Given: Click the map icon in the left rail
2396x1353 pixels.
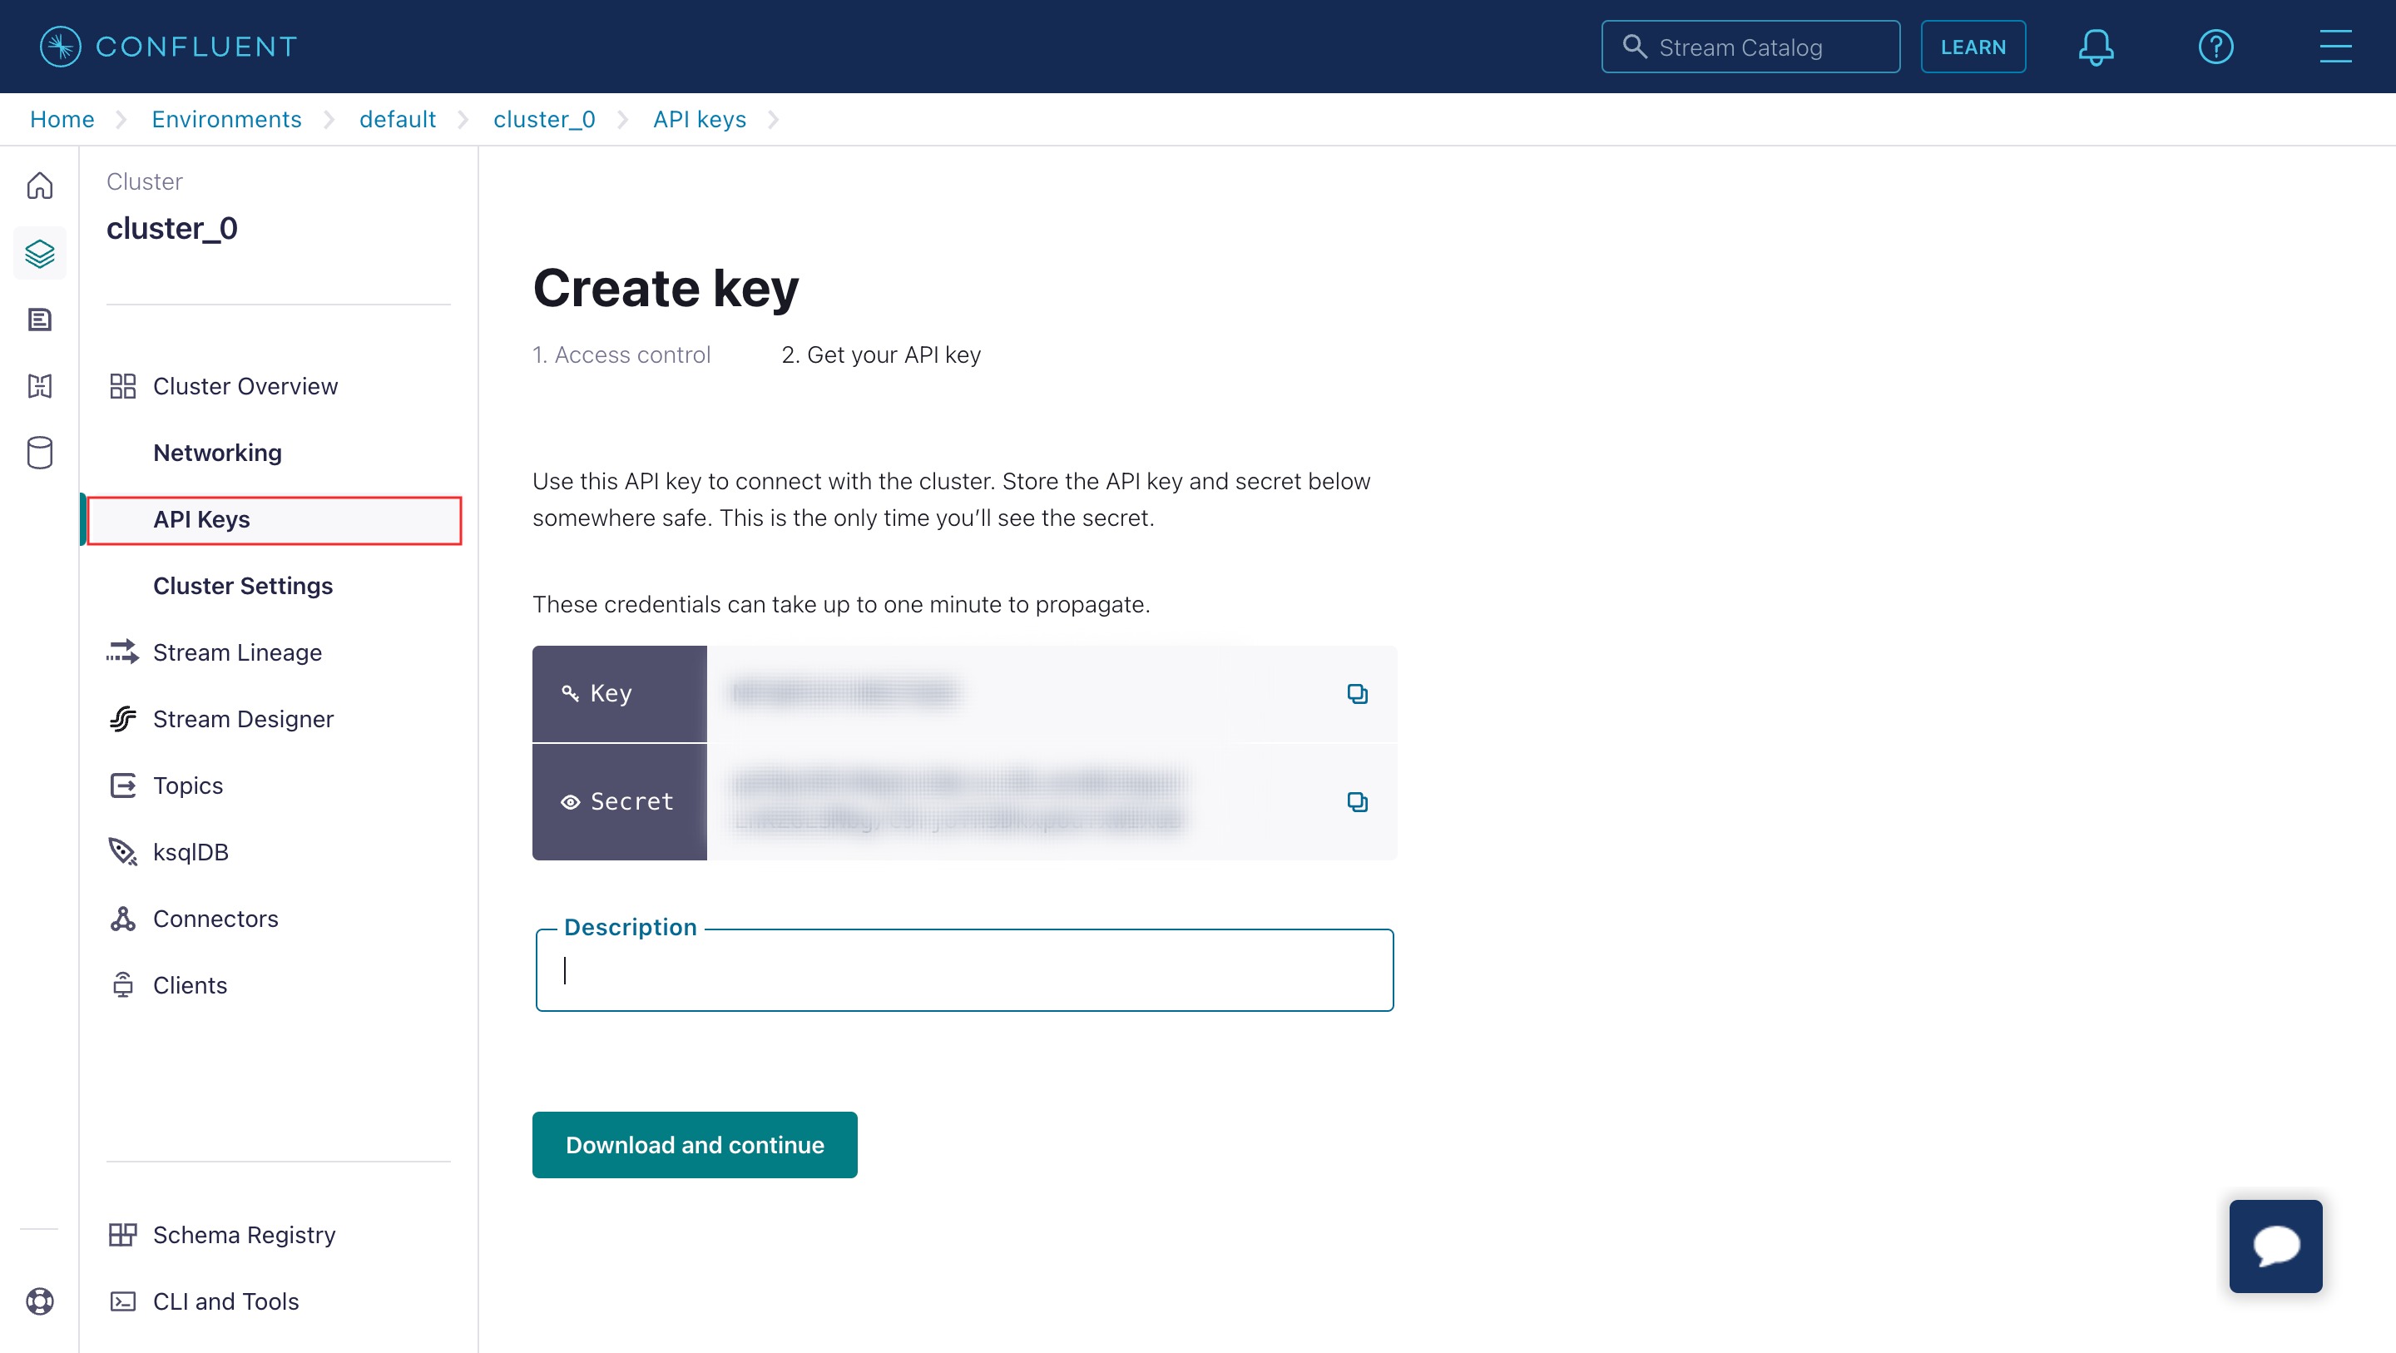Looking at the screenshot, I should coord(39,385).
